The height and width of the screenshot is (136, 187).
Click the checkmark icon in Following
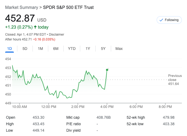(x=161, y=20)
